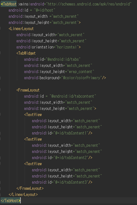Screen dimensions: 137x205
Task: Click layout_width line just below "@android:id/tabcontent"
Action: pyautogui.click(x=58, y=102)
